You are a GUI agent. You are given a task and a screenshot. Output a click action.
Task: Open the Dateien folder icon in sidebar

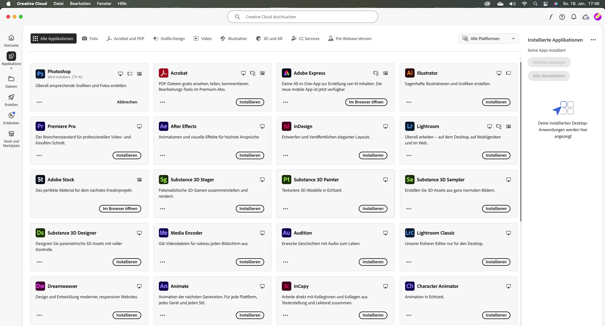11,79
